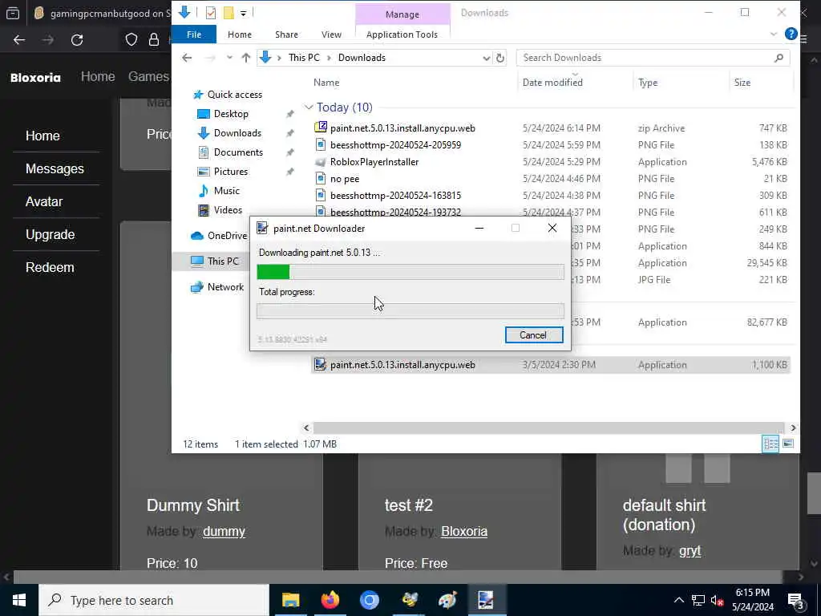The width and height of the screenshot is (821, 616).
Task: Open the gryt creator link
Action: click(x=690, y=551)
